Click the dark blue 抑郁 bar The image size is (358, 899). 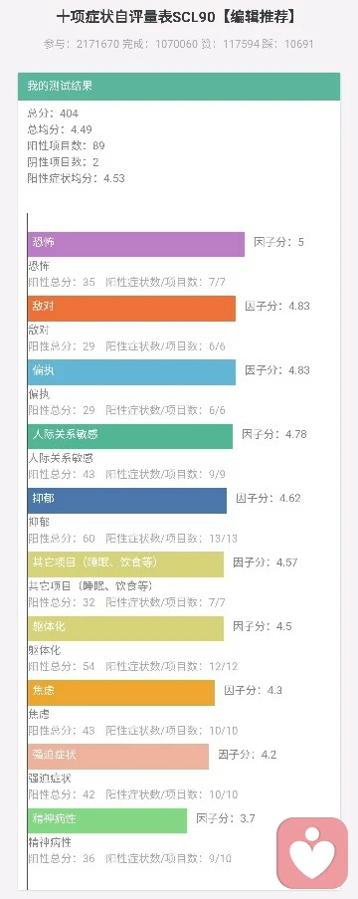click(127, 501)
